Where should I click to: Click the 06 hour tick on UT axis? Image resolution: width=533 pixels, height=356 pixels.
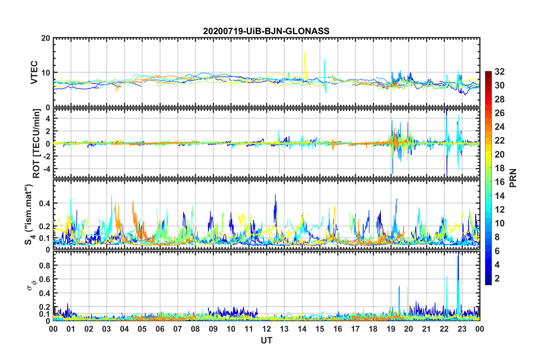160,329
